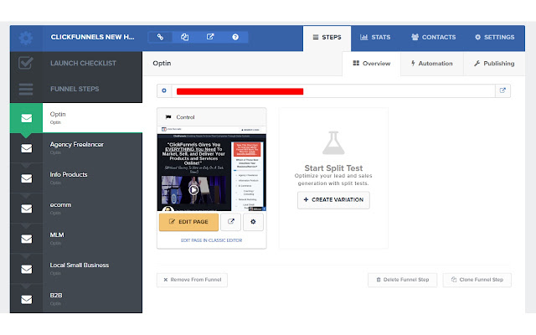Image resolution: width=536 pixels, height=335 pixels.
Task: Click the Create Variation button
Action: (333, 199)
